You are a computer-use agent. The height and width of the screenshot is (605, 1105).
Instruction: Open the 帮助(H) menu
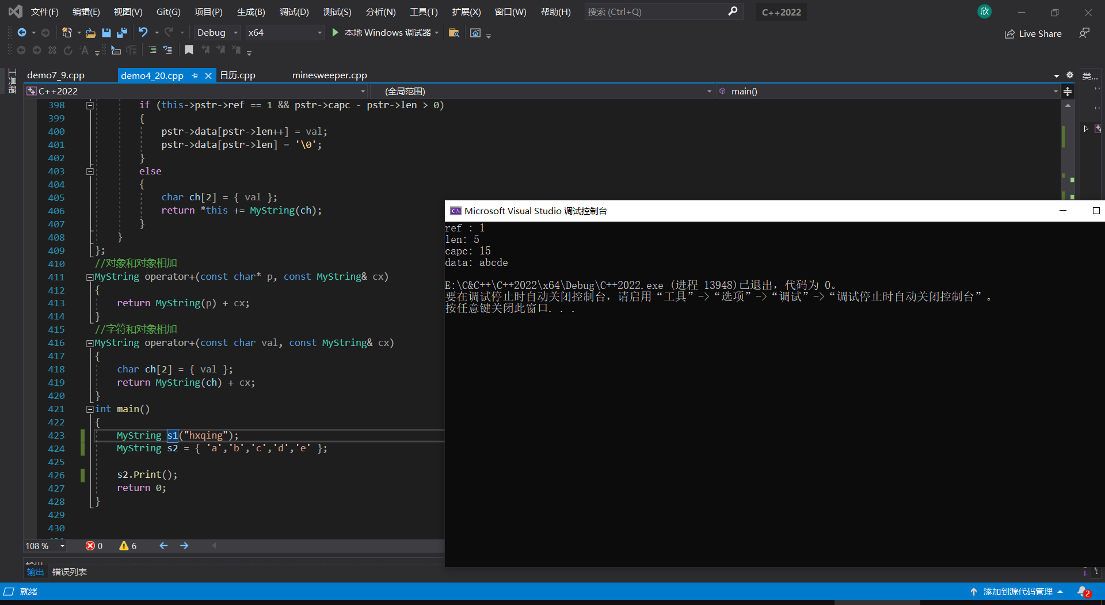coord(556,12)
